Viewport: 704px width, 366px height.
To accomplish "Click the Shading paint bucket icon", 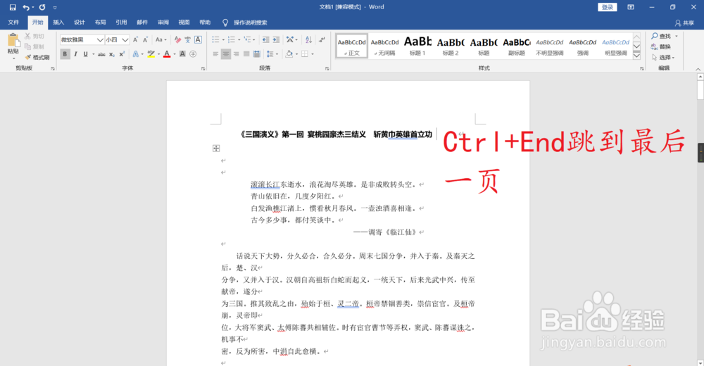I will pos(289,54).
